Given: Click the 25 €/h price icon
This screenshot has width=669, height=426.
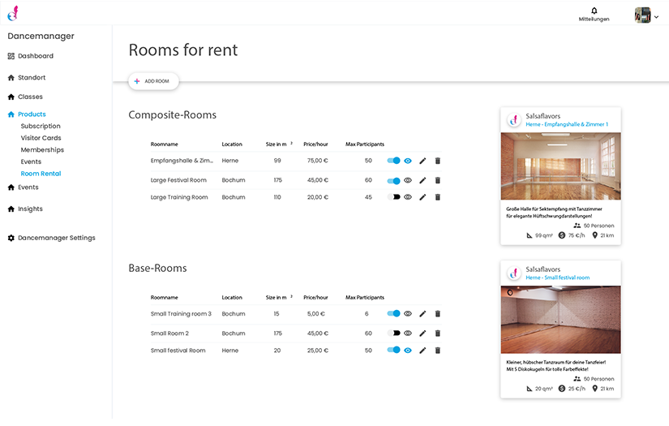Looking at the screenshot, I should point(562,389).
